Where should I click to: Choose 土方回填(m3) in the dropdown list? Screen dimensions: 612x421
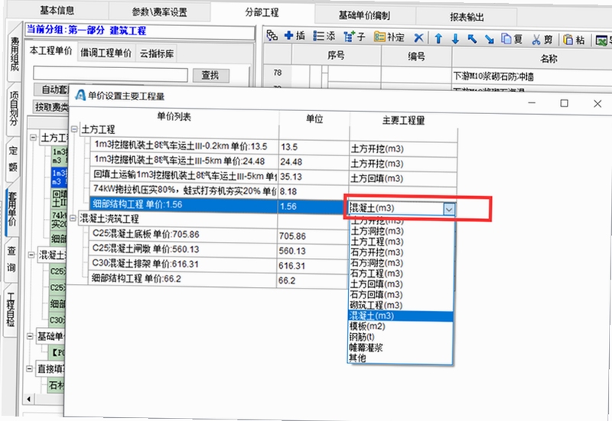click(x=400, y=283)
